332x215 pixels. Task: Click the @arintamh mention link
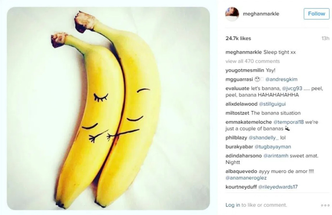(x=276, y=156)
